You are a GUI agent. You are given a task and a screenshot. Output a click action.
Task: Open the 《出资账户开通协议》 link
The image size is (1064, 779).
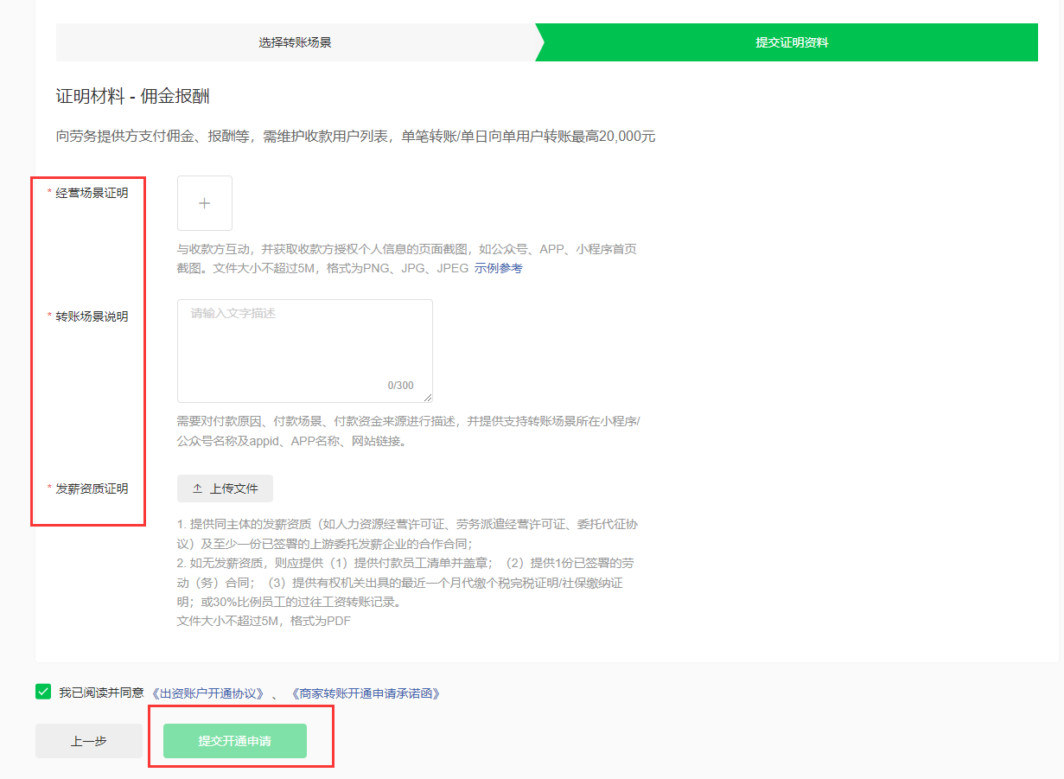207,693
